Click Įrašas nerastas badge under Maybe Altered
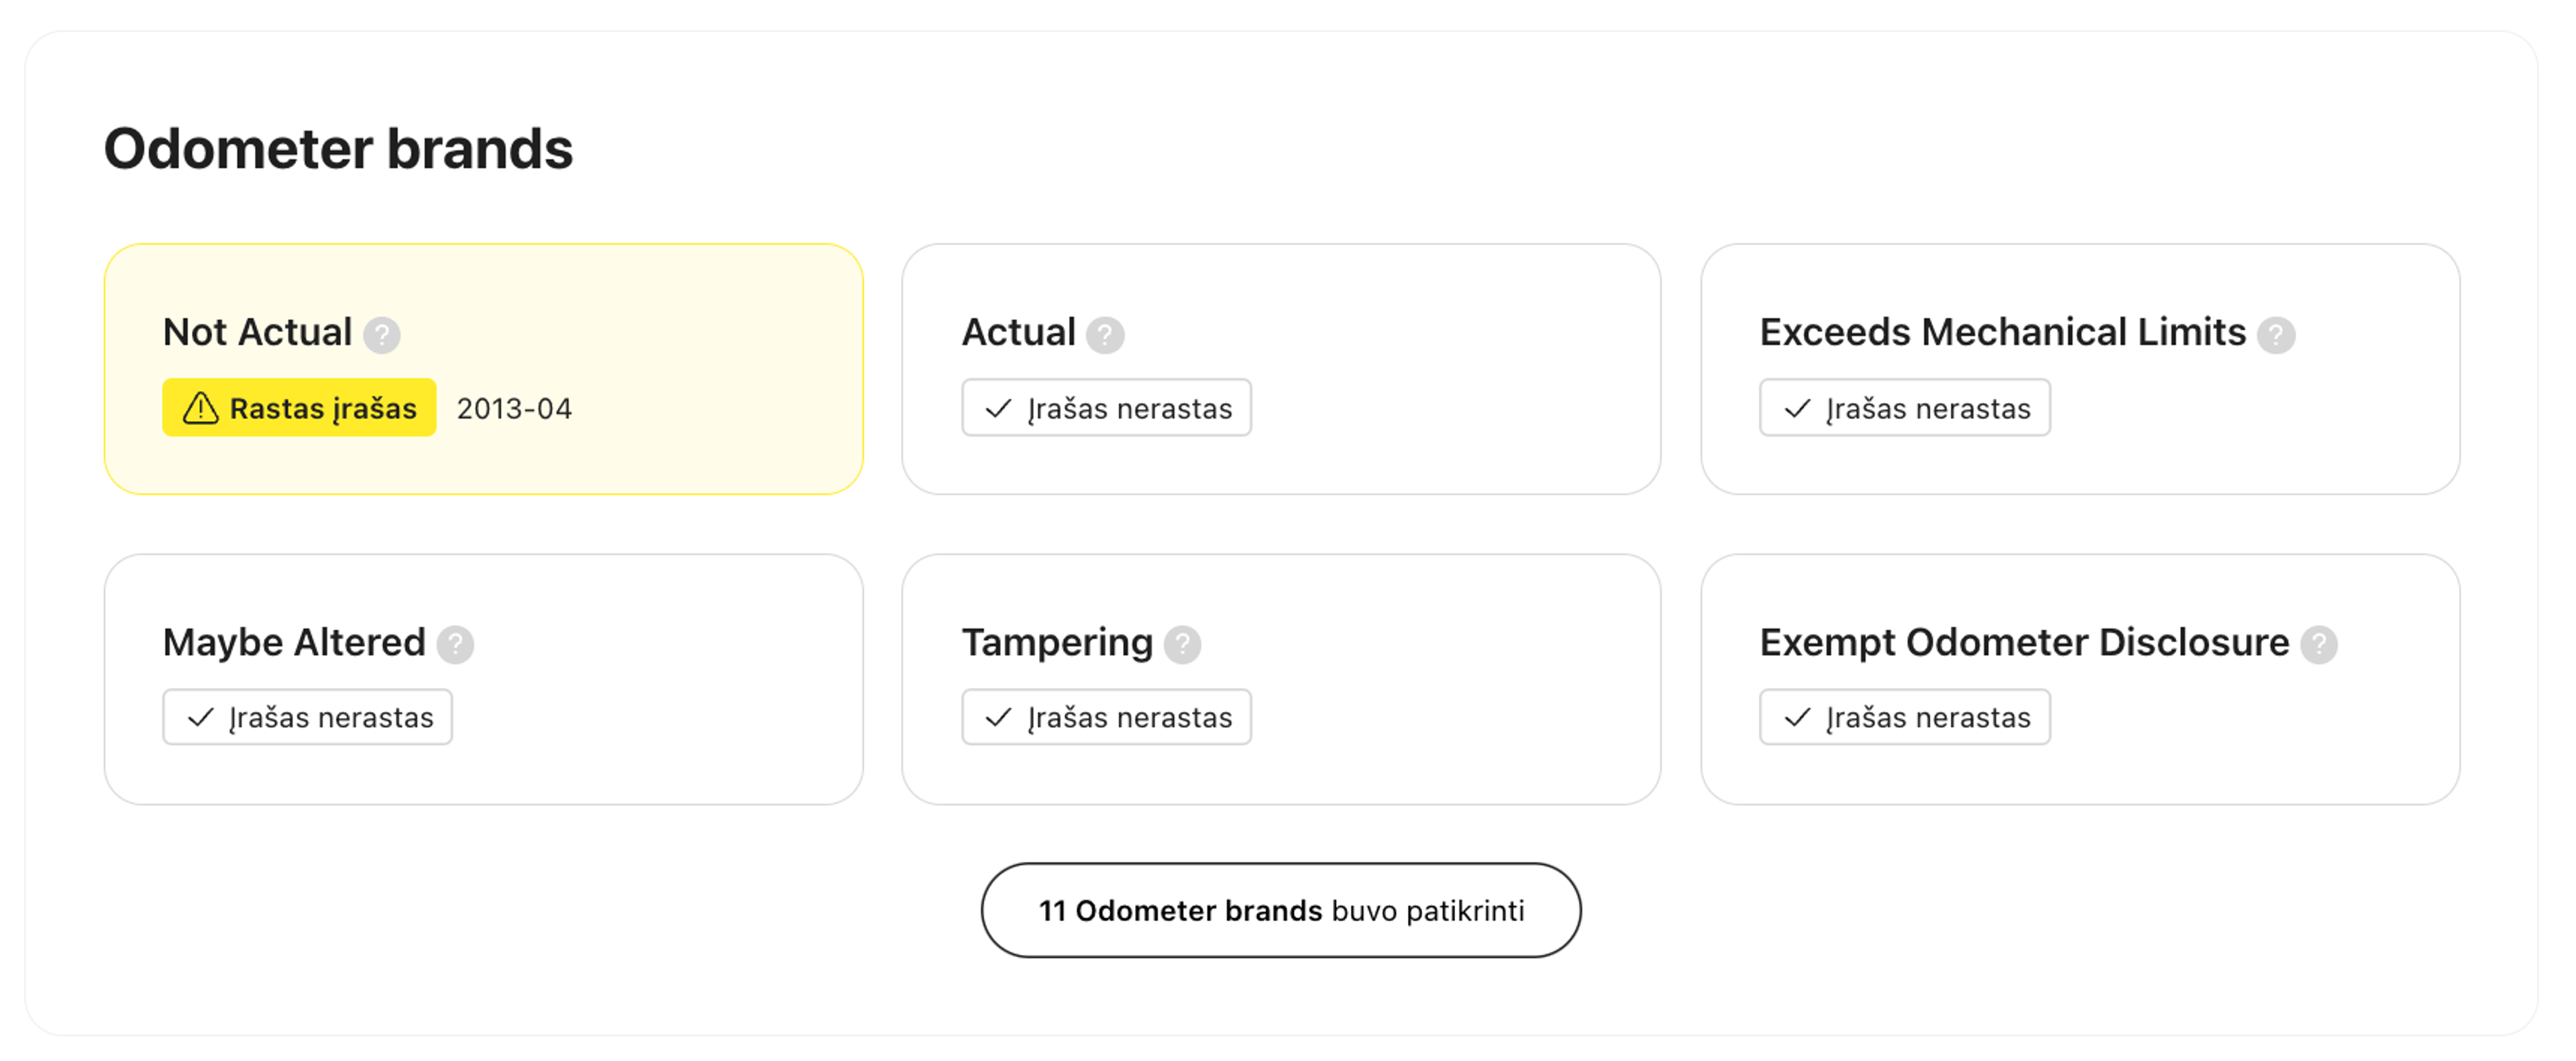 [307, 718]
